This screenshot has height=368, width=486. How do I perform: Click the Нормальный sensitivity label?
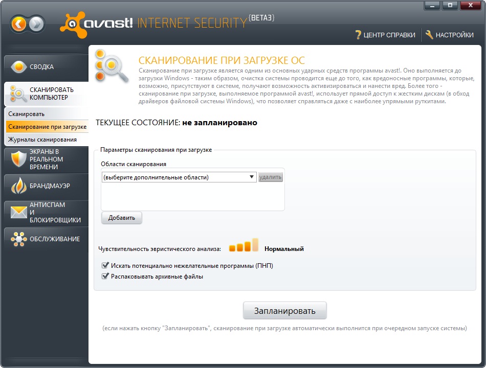tap(284, 249)
